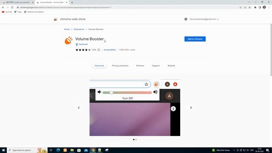Open the share page icon

(245, 8)
